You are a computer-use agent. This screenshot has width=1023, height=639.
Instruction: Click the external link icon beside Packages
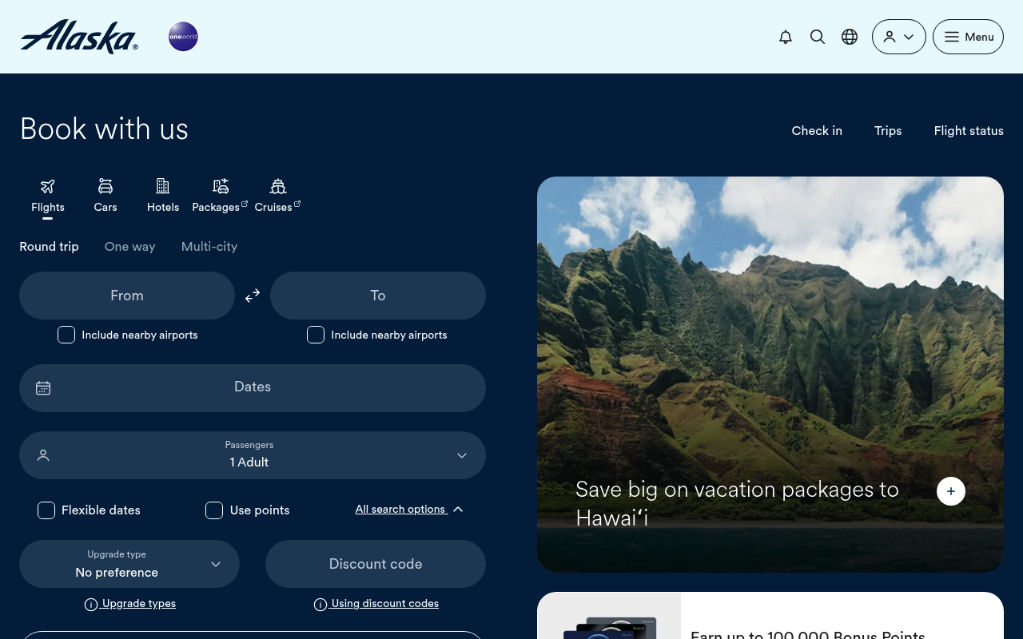tap(245, 204)
